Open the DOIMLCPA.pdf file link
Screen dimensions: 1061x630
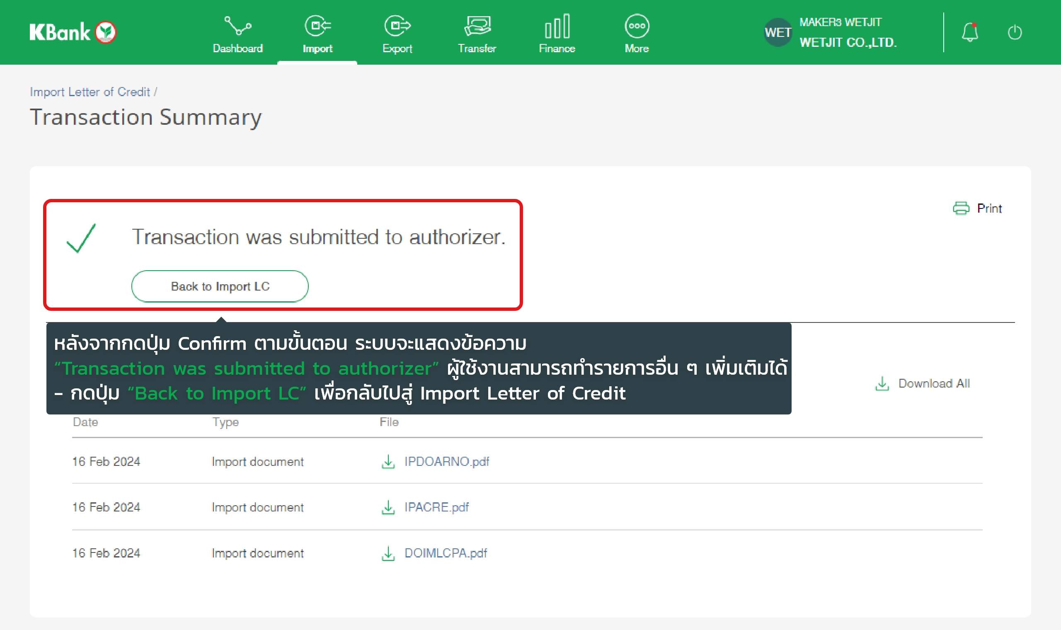tap(445, 553)
